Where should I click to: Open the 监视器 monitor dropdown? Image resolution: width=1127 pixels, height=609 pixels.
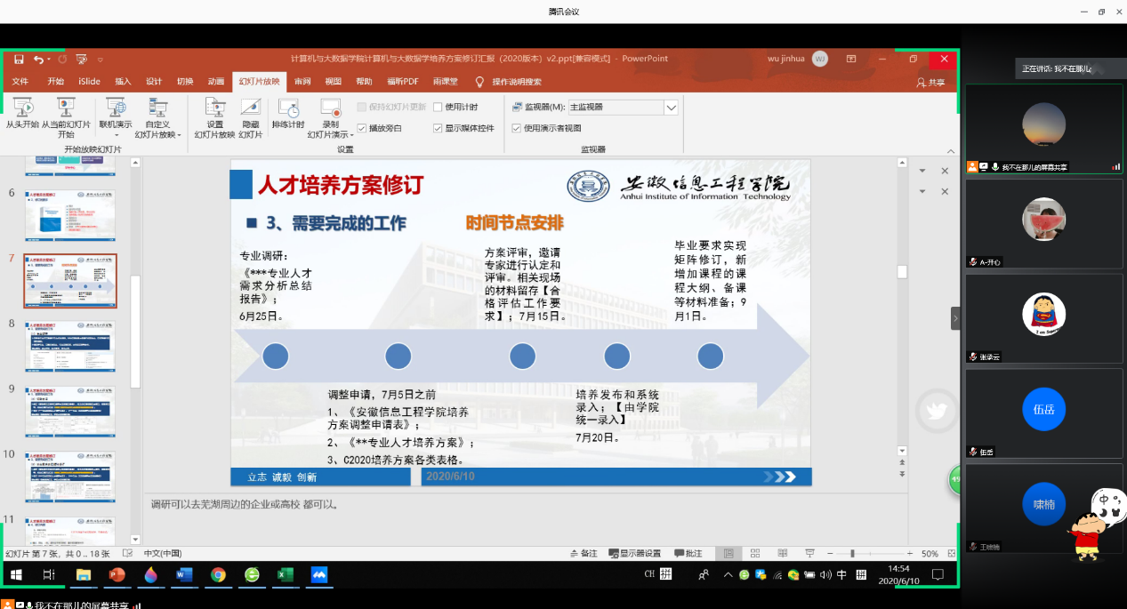coord(672,107)
